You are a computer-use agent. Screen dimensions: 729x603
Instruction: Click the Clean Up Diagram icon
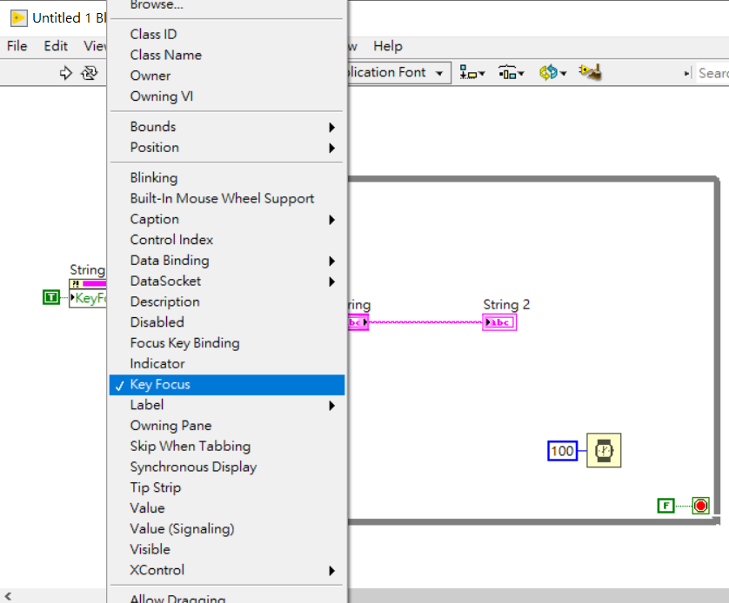[x=591, y=72]
